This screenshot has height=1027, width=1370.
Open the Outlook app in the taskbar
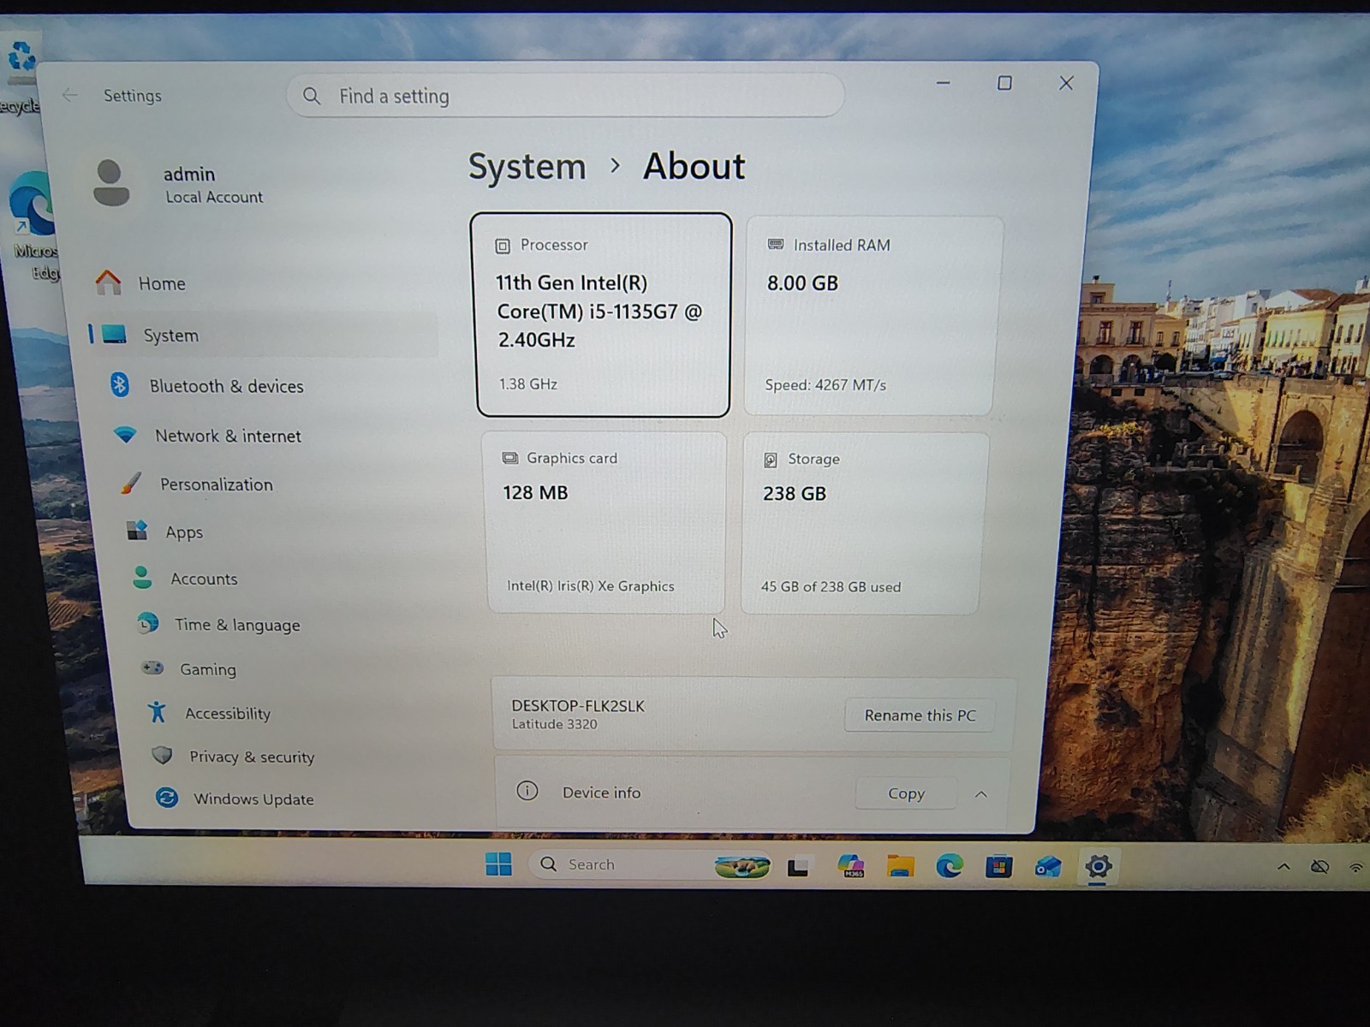1048,867
